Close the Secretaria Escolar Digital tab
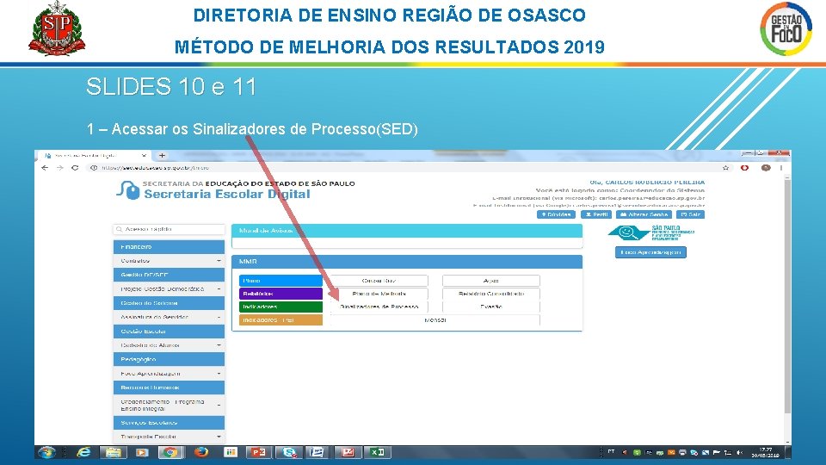826x465 pixels. tap(144, 156)
